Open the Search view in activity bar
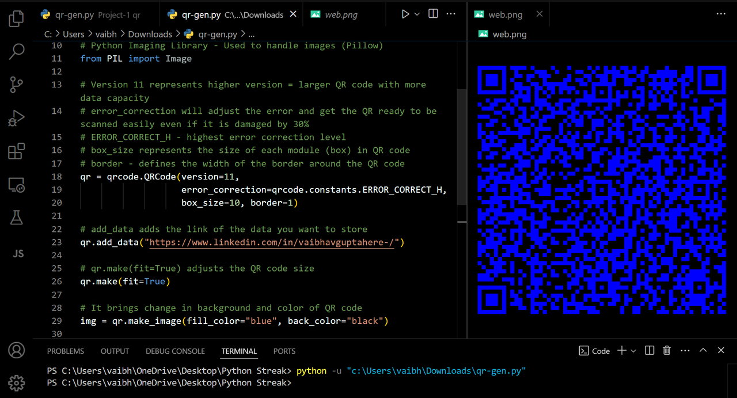The image size is (737, 398). 16,52
